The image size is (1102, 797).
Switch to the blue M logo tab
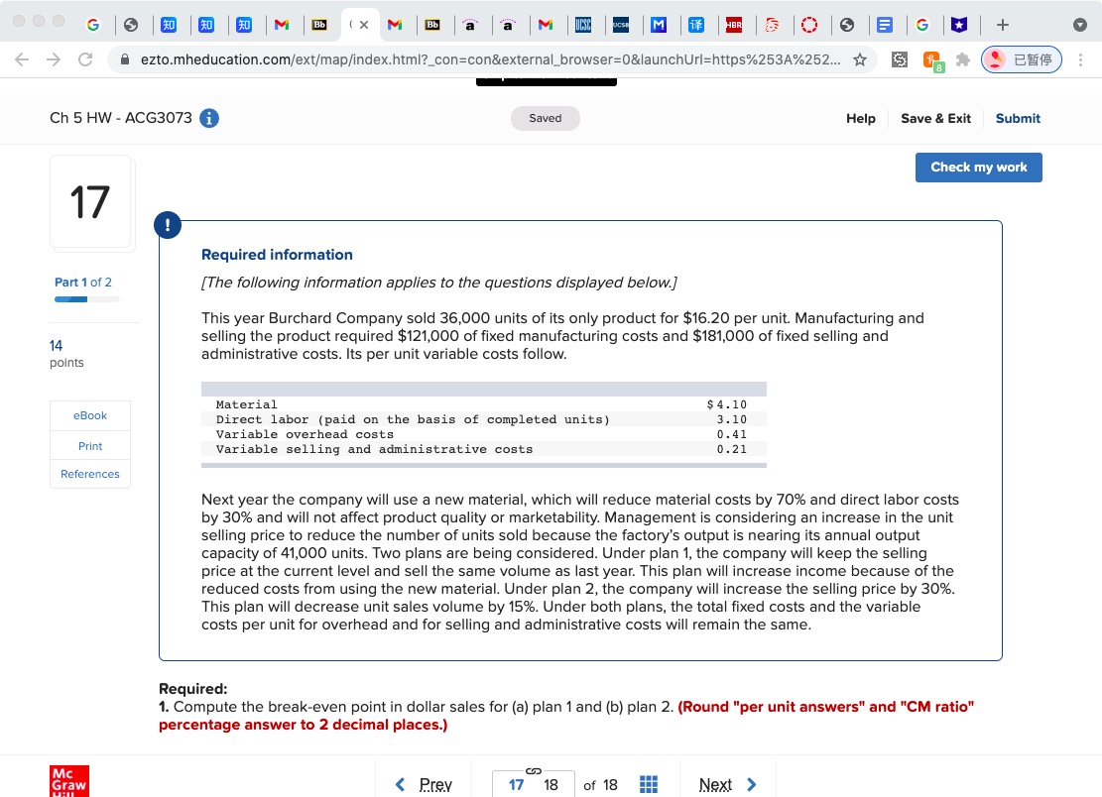(659, 26)
